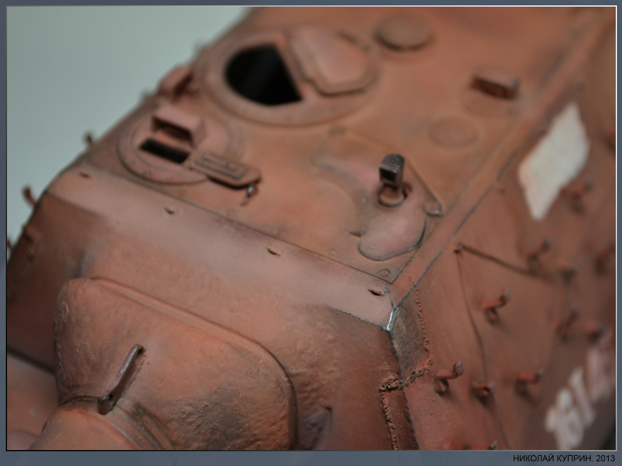Image resolution: width=622 pixels, height=466 pixels.
Task: Click the faint circular outline on the roof
Action: coord(451,130)
